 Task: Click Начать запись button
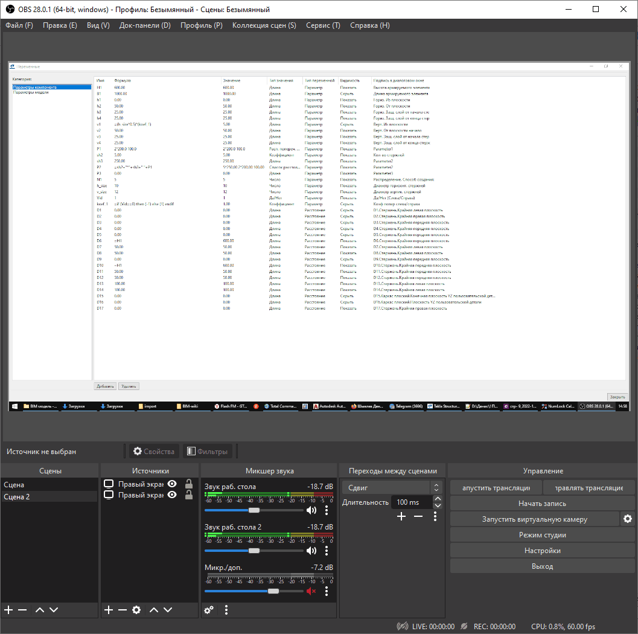(542, 504)
